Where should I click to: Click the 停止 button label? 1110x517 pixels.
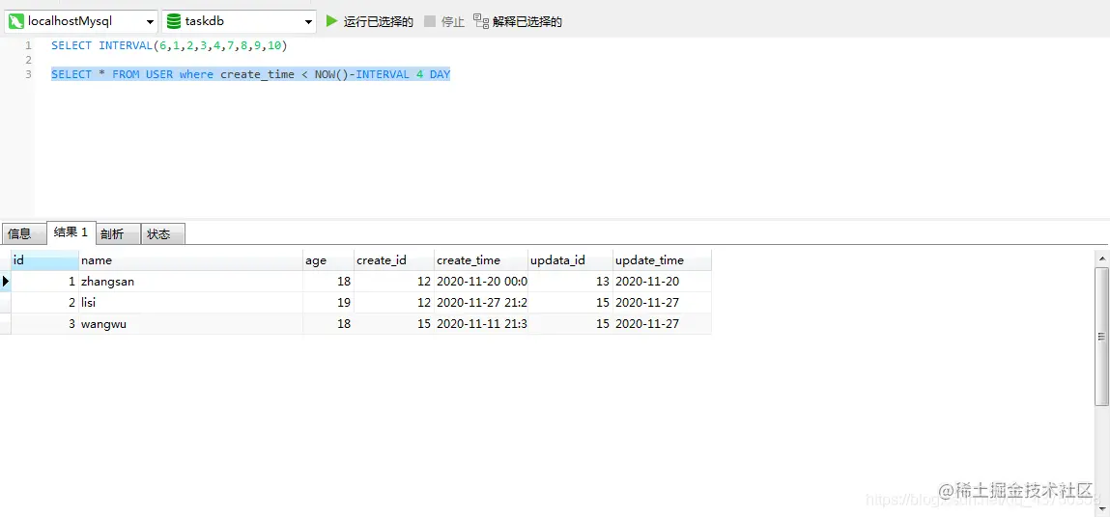(x=453, y=22)
